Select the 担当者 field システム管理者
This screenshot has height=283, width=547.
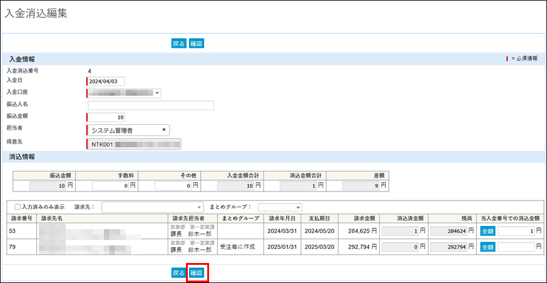pyautogui.click(x=128, y=130)
